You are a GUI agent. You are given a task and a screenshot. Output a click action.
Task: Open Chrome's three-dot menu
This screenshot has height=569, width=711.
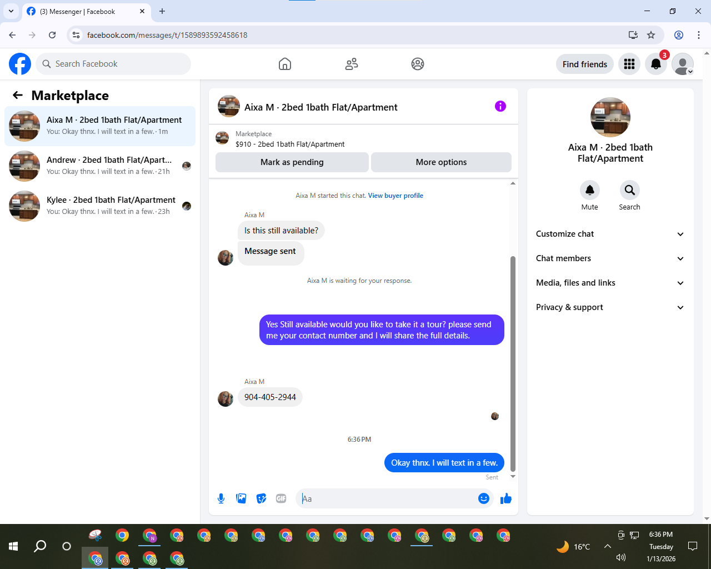click(x=699, y=35)
